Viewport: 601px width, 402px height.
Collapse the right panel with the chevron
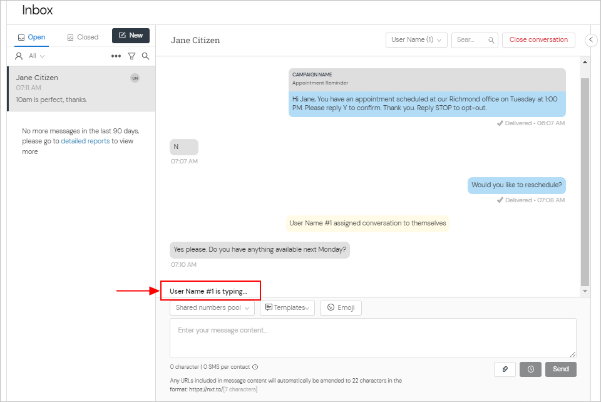(x=590, y=39)
